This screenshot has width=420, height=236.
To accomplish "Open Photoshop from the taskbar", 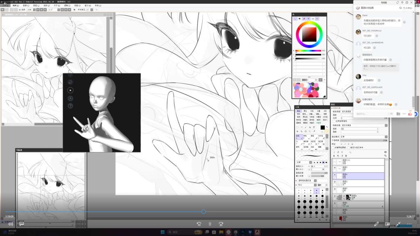I will [243, 232].
